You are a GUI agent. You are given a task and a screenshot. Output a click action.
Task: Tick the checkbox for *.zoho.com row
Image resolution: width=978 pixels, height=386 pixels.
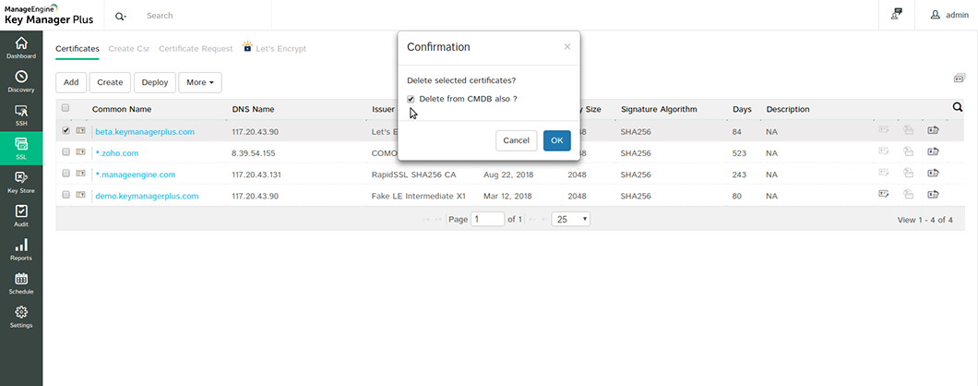[x=66, y=152]
